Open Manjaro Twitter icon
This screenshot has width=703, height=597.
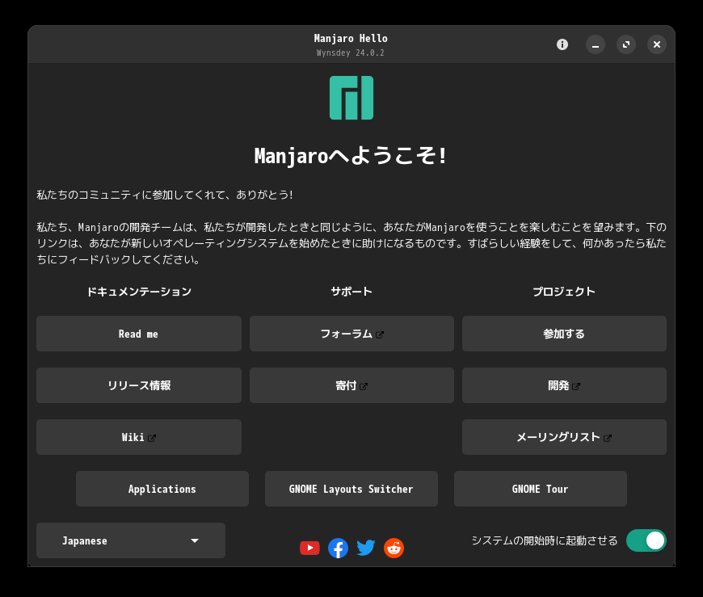[x=366, y=548]
